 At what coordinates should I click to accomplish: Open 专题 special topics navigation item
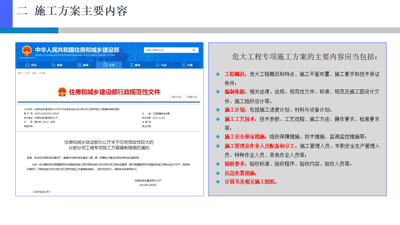[187, 65]
